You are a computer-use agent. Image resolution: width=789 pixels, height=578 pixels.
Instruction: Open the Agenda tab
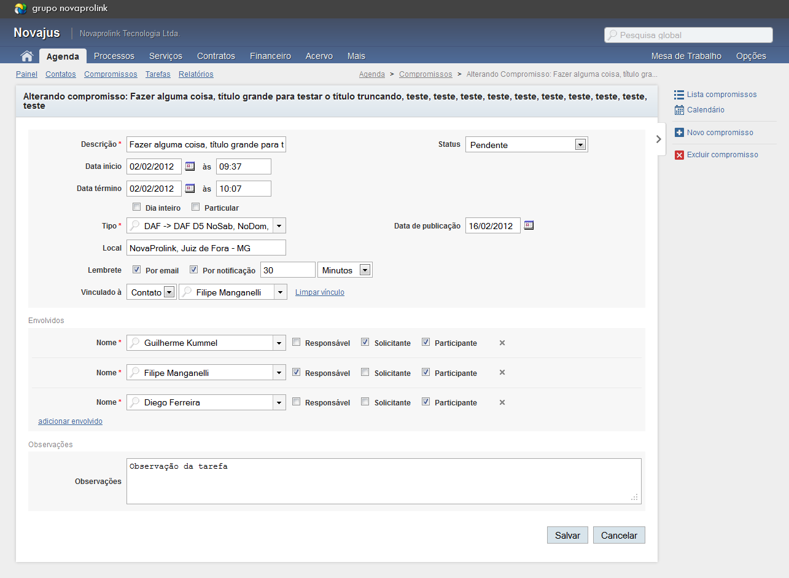pyautogui.click(x=63, y=56)
